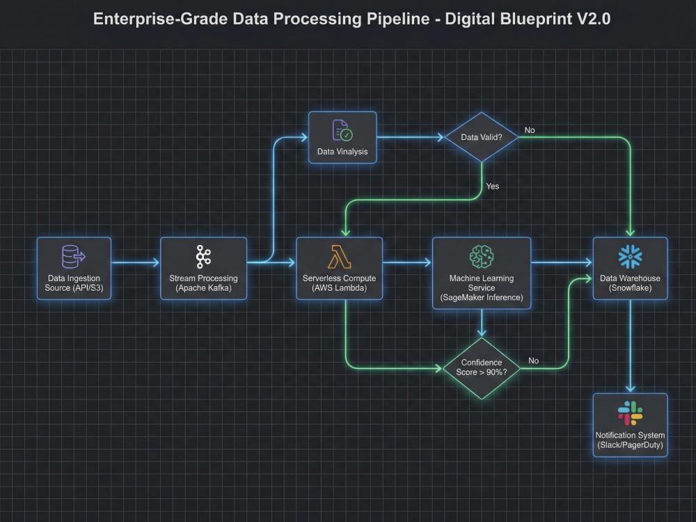Click the 'No' label beside Confidence Score diamond
The height and width of the screenshot is (522, 696).
(x=534, y=361)
